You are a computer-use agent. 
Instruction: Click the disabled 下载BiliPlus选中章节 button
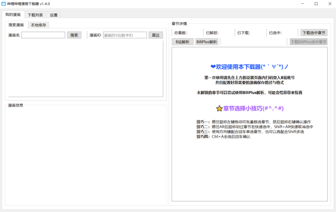point(308,42)
